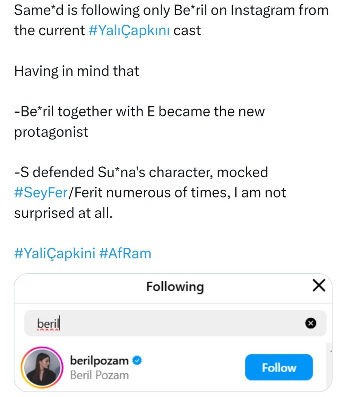Screen dimensions: 346x397
Task: Click the berilpozam username
Action: (100, 361)
